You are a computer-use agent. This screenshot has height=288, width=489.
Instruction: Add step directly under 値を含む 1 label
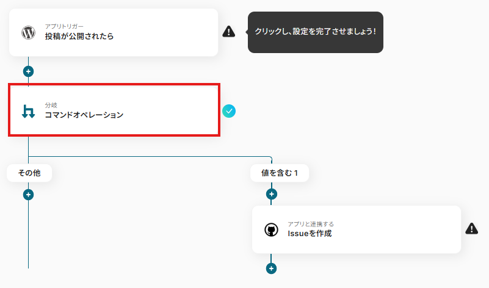[x=272, y=195]
